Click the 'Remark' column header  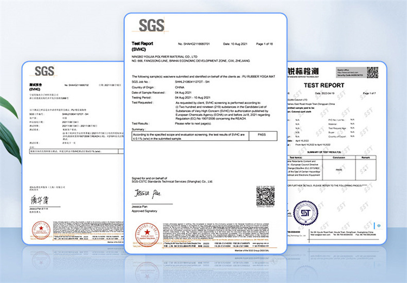coord(365,157)
